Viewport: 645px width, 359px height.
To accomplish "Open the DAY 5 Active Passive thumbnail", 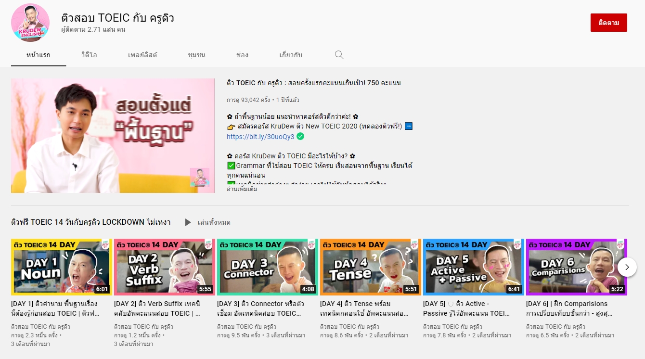I will (474, 267).
